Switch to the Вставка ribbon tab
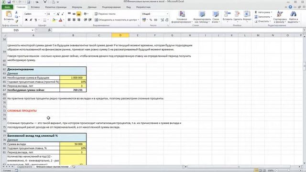The width and height of the screenshot is (306, 172). pyautogui.click(x=35, y=7)
